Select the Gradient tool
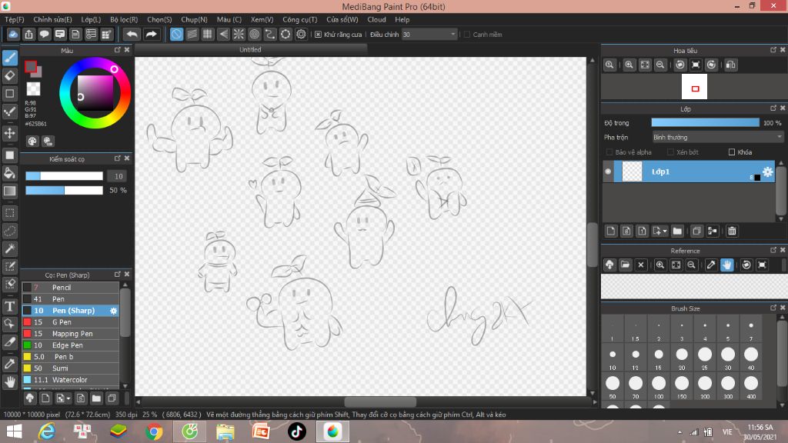Viewport: 788px width, 443px height. coord(10,191)
